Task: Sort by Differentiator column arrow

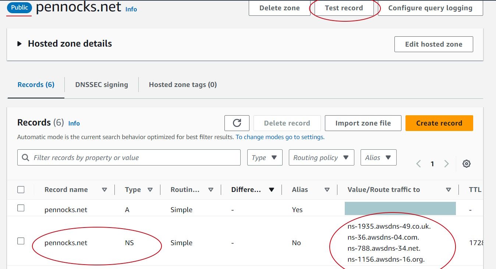Action: [272, 190]
